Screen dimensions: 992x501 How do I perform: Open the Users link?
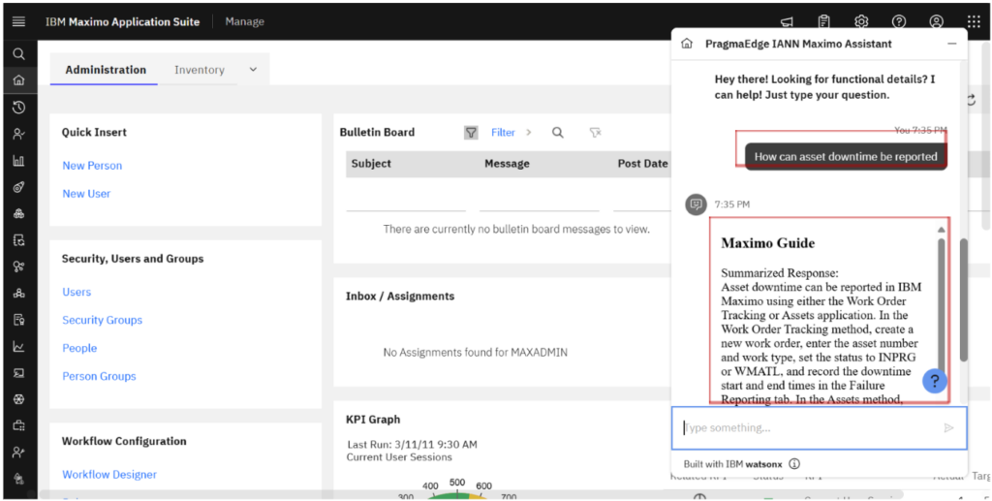[77, 293]
